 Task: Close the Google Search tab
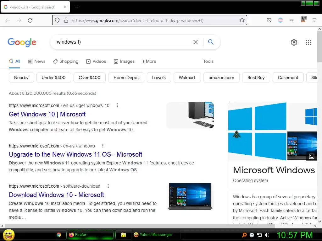(x=65, y=7)
